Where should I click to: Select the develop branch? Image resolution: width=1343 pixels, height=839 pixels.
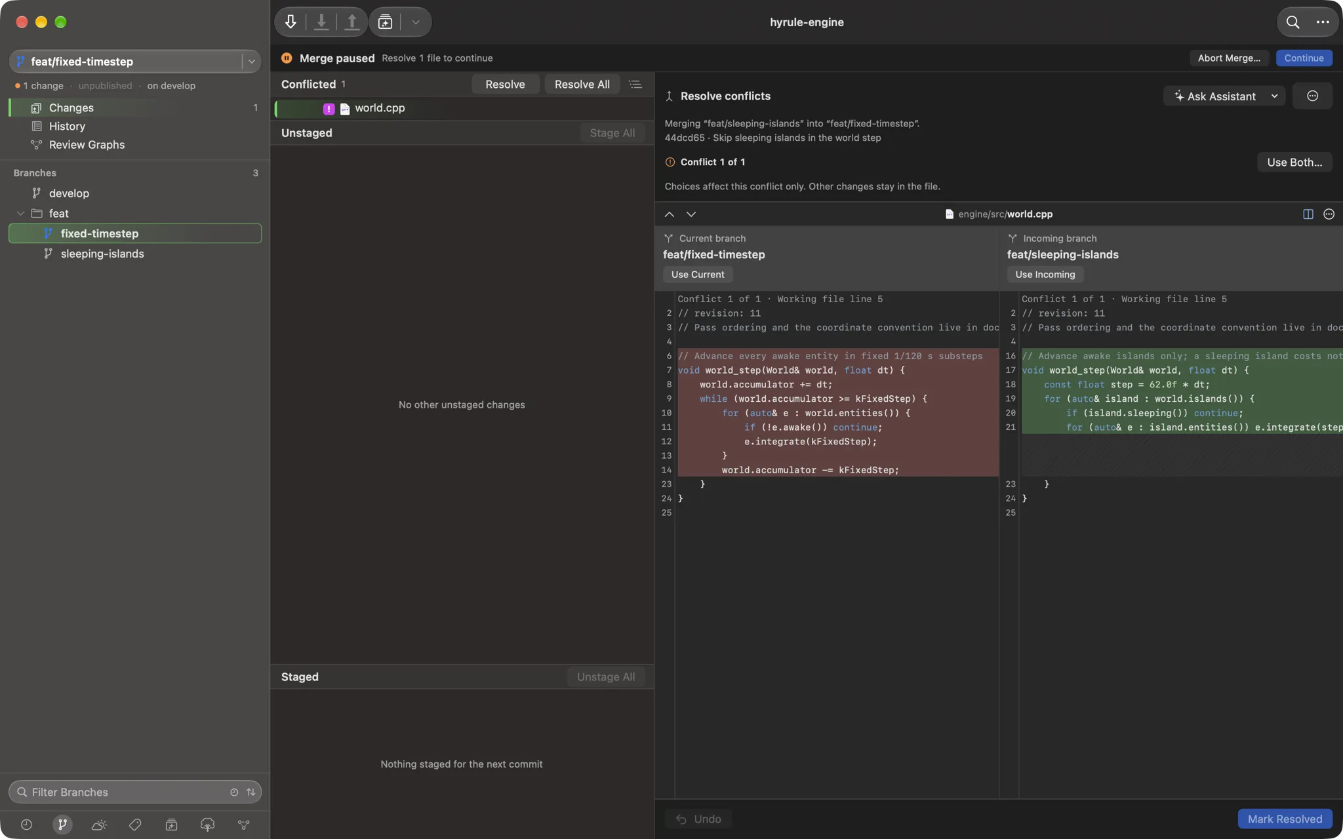(134, 193)
